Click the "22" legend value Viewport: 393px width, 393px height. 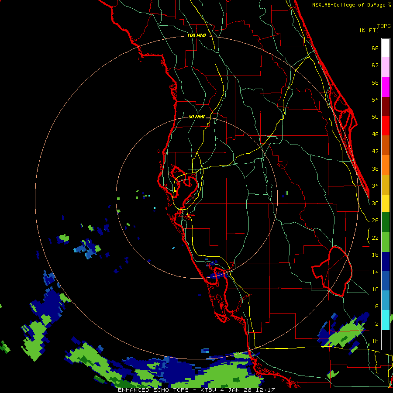point(375,238)
